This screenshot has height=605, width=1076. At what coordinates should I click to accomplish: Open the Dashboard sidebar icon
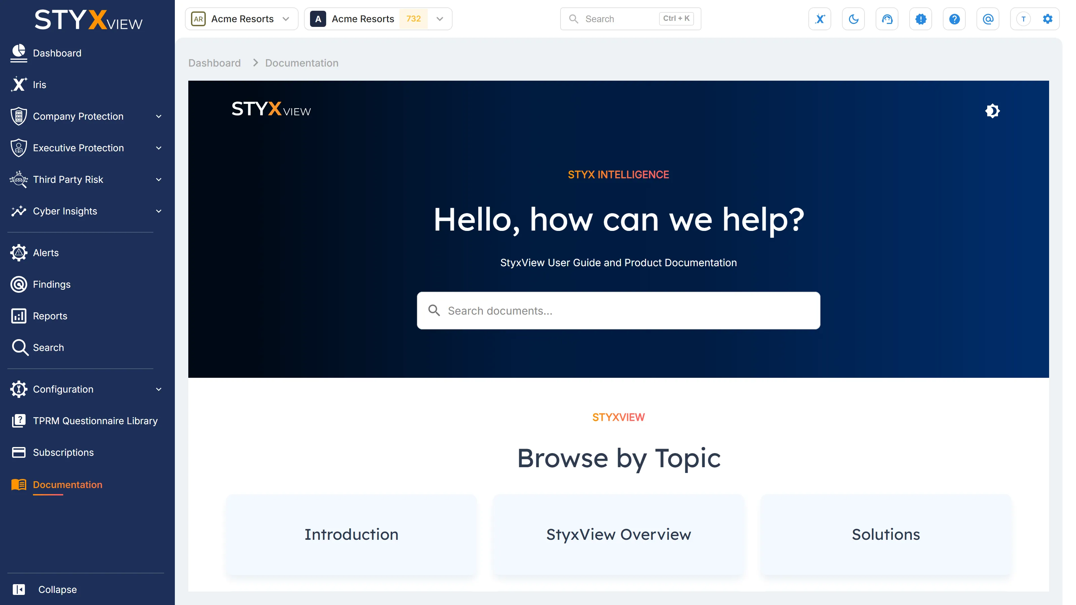click(18, 53)
